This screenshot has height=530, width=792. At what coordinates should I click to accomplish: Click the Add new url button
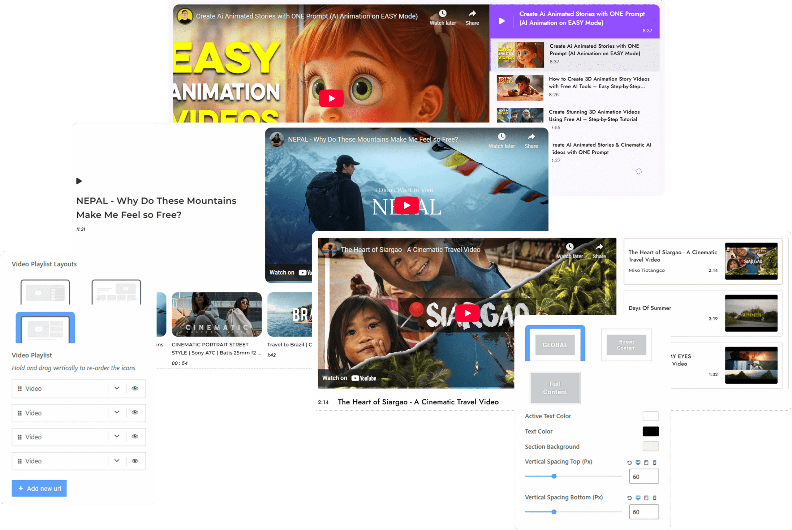pyautogui.click(x=39, y=489)
